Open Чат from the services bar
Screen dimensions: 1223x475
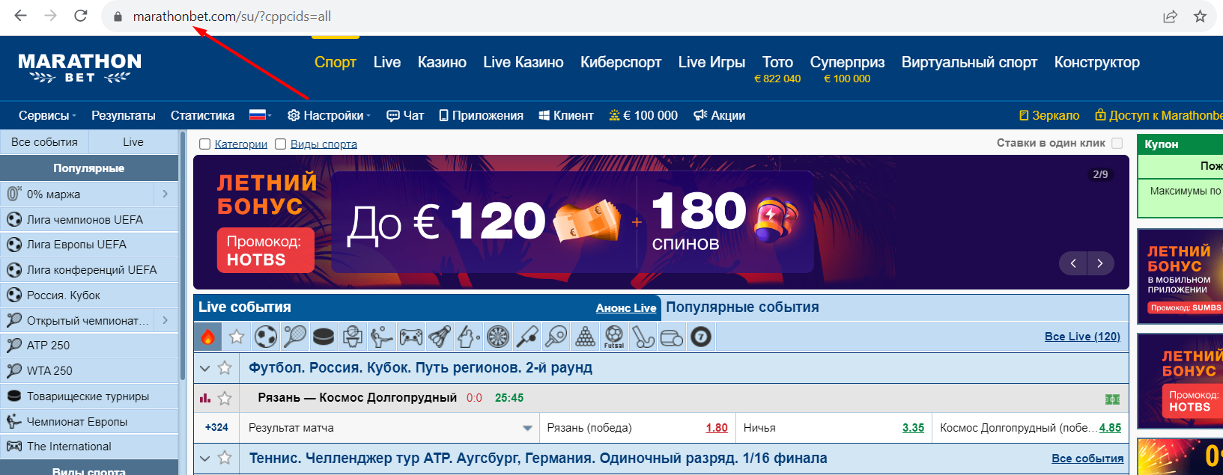click(405, 115)
